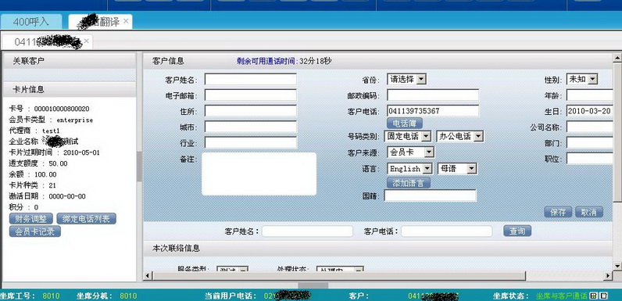
Task: Click the 保存 button
Action: click(558, 212)
